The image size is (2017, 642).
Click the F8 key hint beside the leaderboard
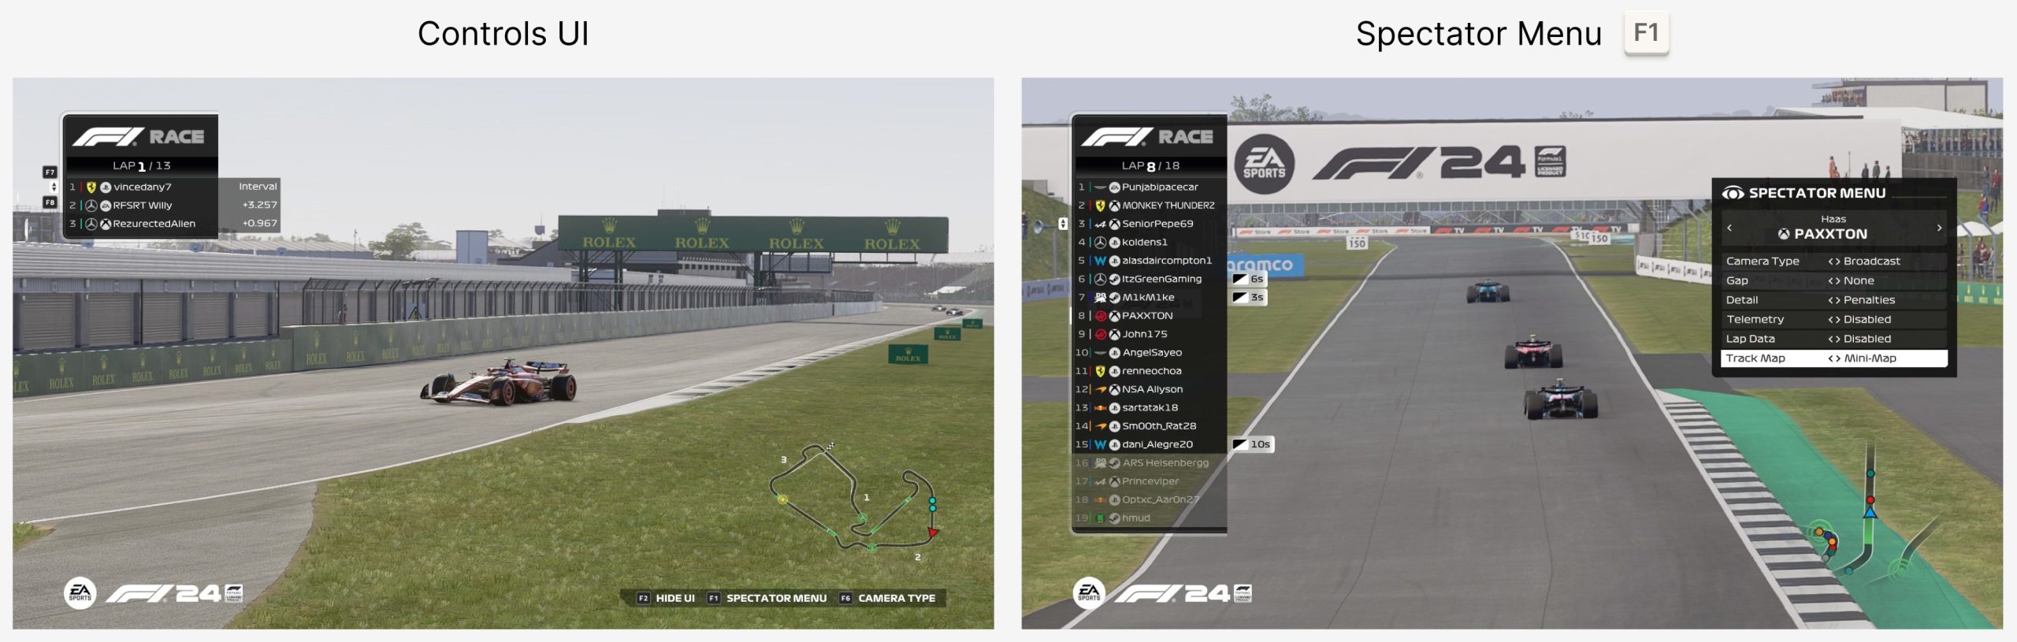(x=50, y=202)
